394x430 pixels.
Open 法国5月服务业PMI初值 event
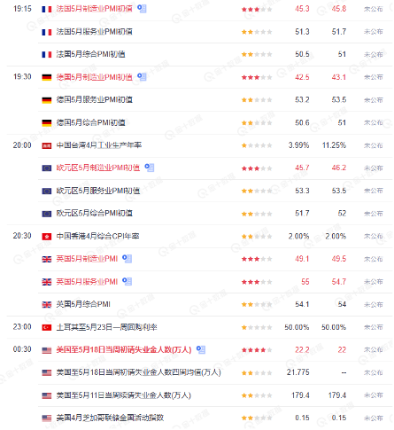tap(95, 32)
